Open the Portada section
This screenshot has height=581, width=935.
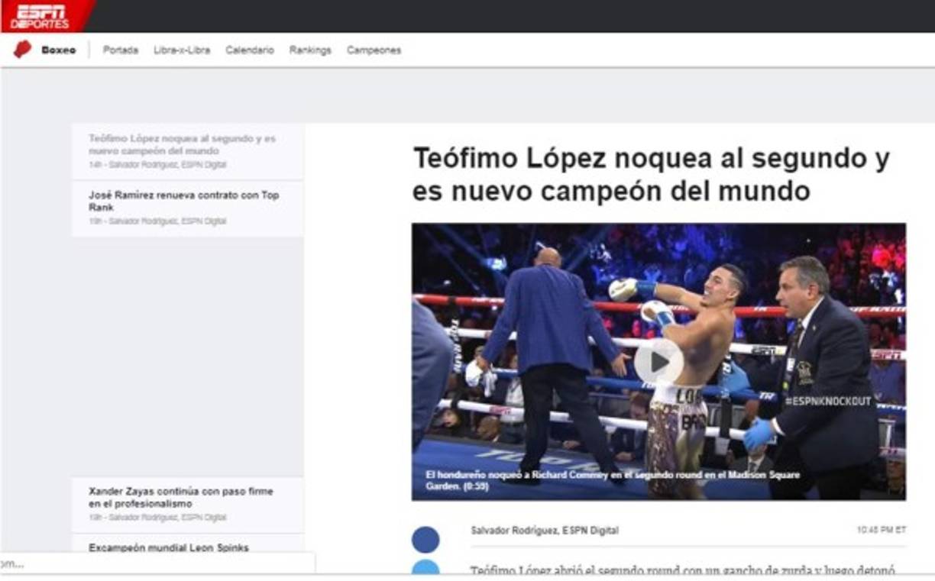pyautogui.click(x=120, y=50)
